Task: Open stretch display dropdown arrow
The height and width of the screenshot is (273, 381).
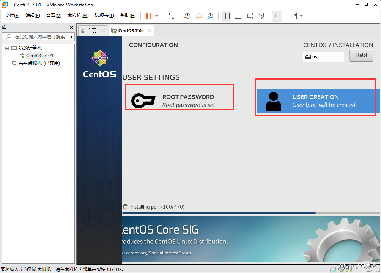Action: (301, 16)
